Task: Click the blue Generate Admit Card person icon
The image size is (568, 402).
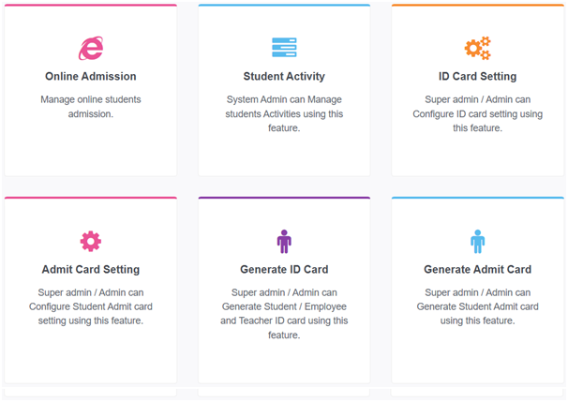Action: [477, 241]
